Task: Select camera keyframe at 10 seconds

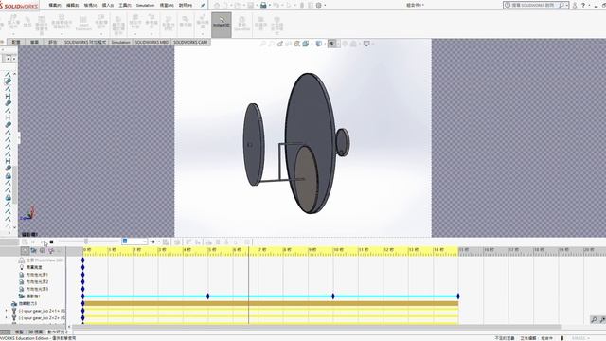Action: (x=333, y=296)
